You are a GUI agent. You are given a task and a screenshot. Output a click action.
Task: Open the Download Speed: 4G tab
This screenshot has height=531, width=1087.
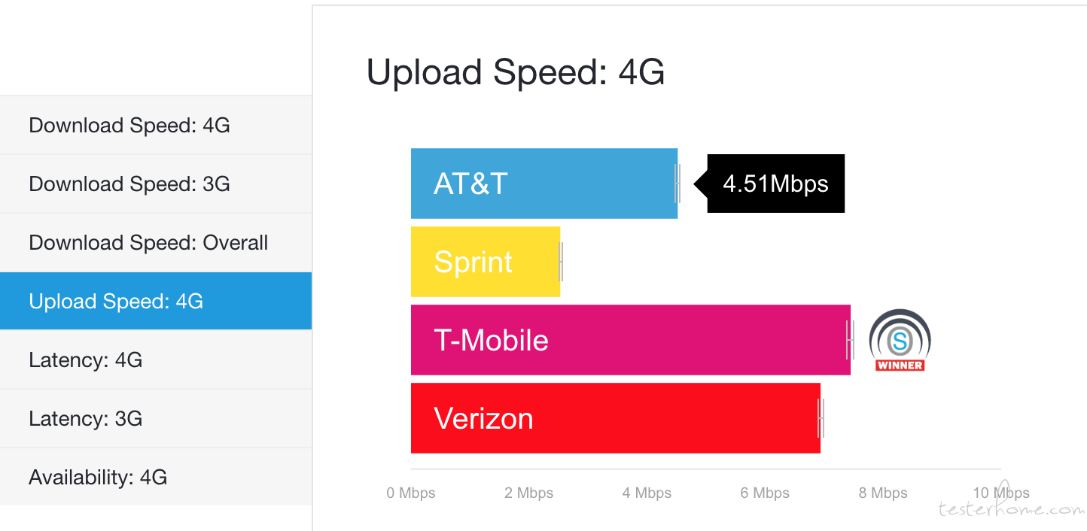click(156, 125)
